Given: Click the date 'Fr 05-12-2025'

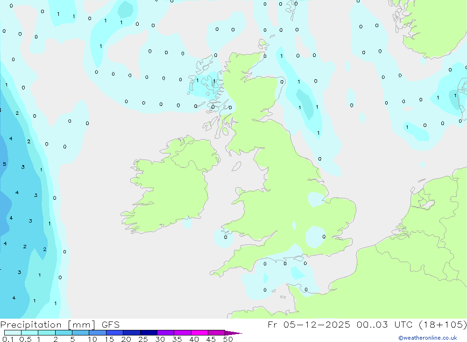Looking at the screenshot, I should pos(309,324).
